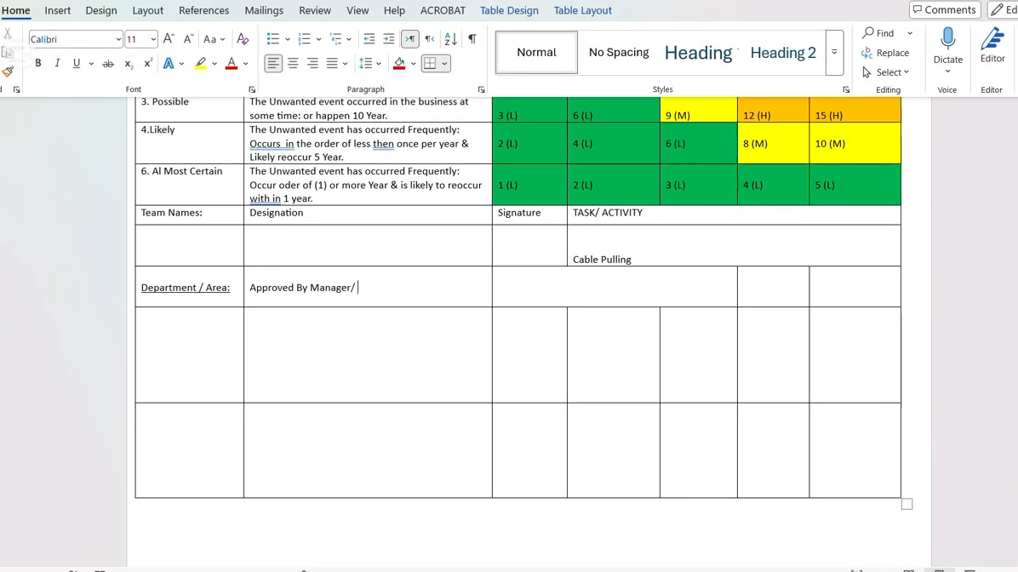
Task: Expand the Styles gallery
Action: [x=834, y=52]
